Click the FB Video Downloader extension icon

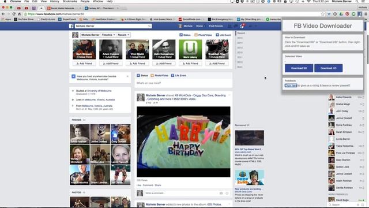coord(360,14)
